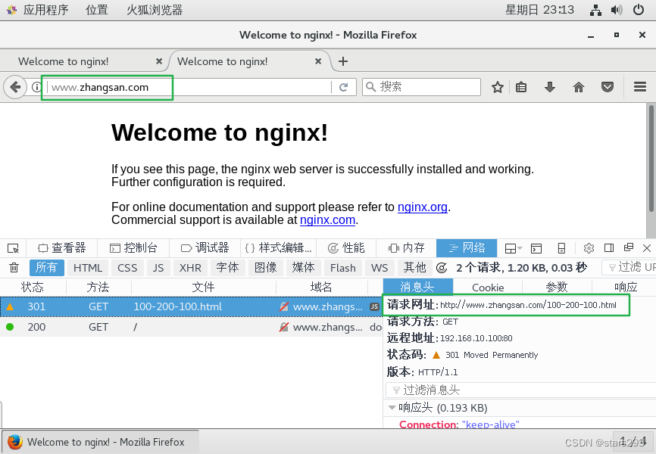The width and height of the screenshot is (656, 454).
Task: Switch to the Cookie tab
Action: (x=487, y=287)
